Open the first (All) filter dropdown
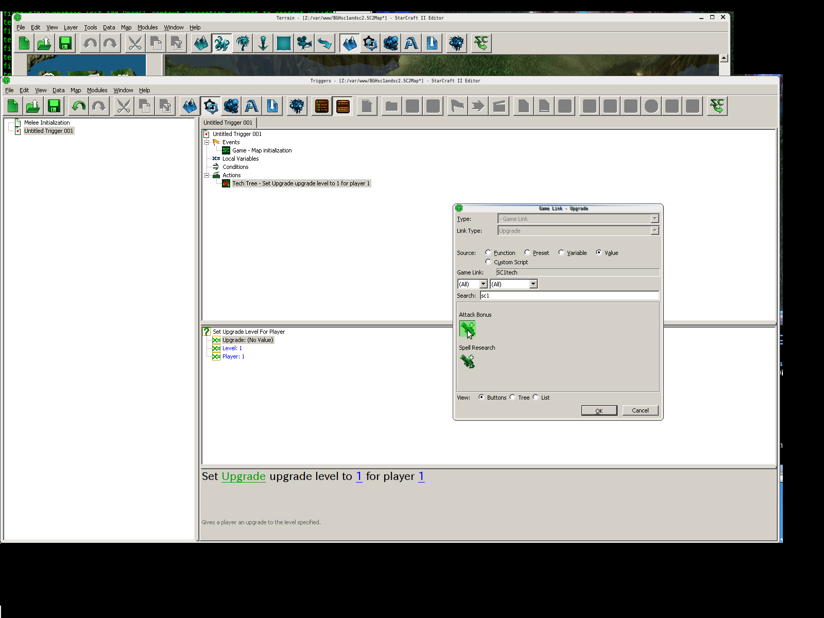This screenshot has height=618, width=824. 483,284
